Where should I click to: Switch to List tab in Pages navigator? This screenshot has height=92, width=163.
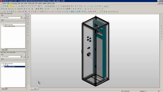click(6, 50)
